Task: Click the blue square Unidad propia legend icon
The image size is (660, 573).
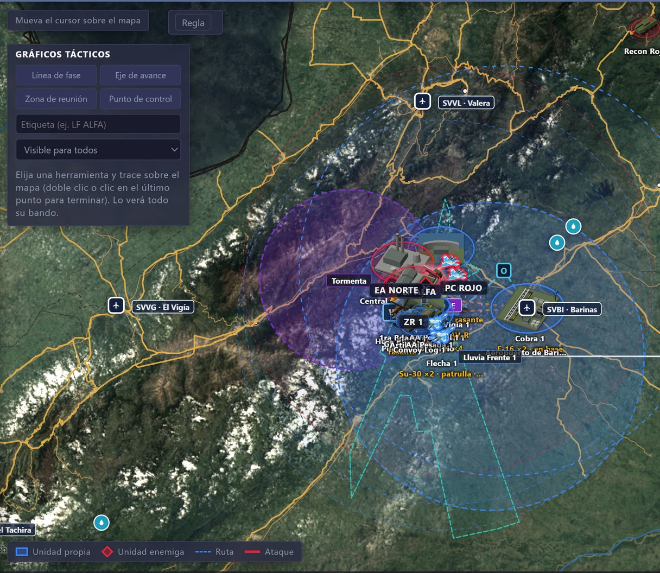Action: tap(22, 552)
